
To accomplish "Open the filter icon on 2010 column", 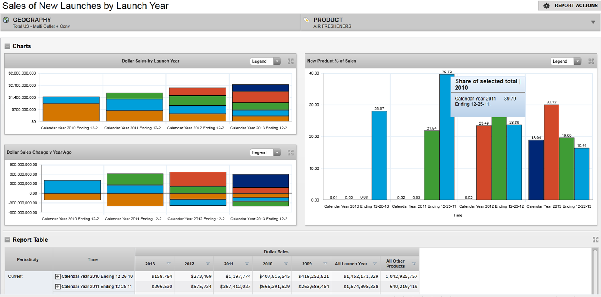I will [286, 264].
